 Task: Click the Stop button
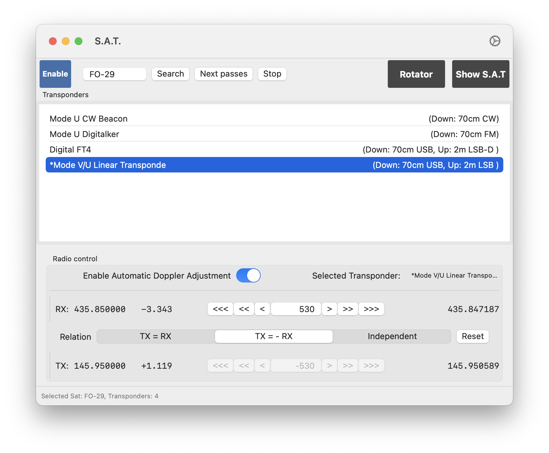pyautogui.click(x=272, y=74)
